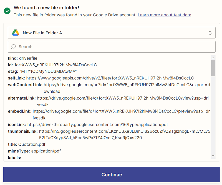Select the mimeType application/pdf row

34,151
